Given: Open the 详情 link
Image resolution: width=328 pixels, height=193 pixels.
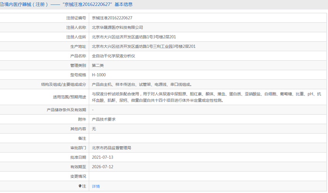Looking at the screenshot, I should [96, 186].
